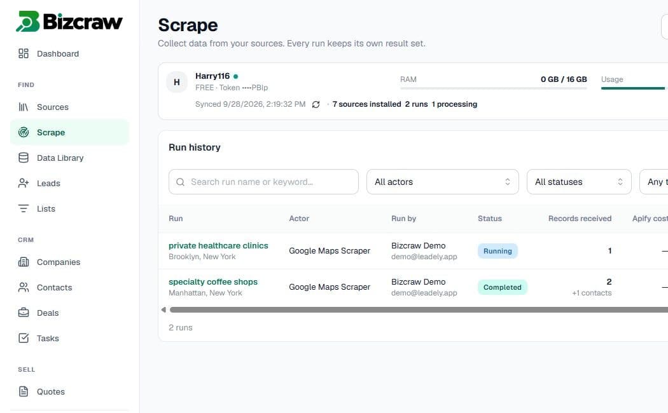The width and height of the screenshot is (668, 413).
Task: Click the Quotes document icon
Action: [x=24, y=391]
